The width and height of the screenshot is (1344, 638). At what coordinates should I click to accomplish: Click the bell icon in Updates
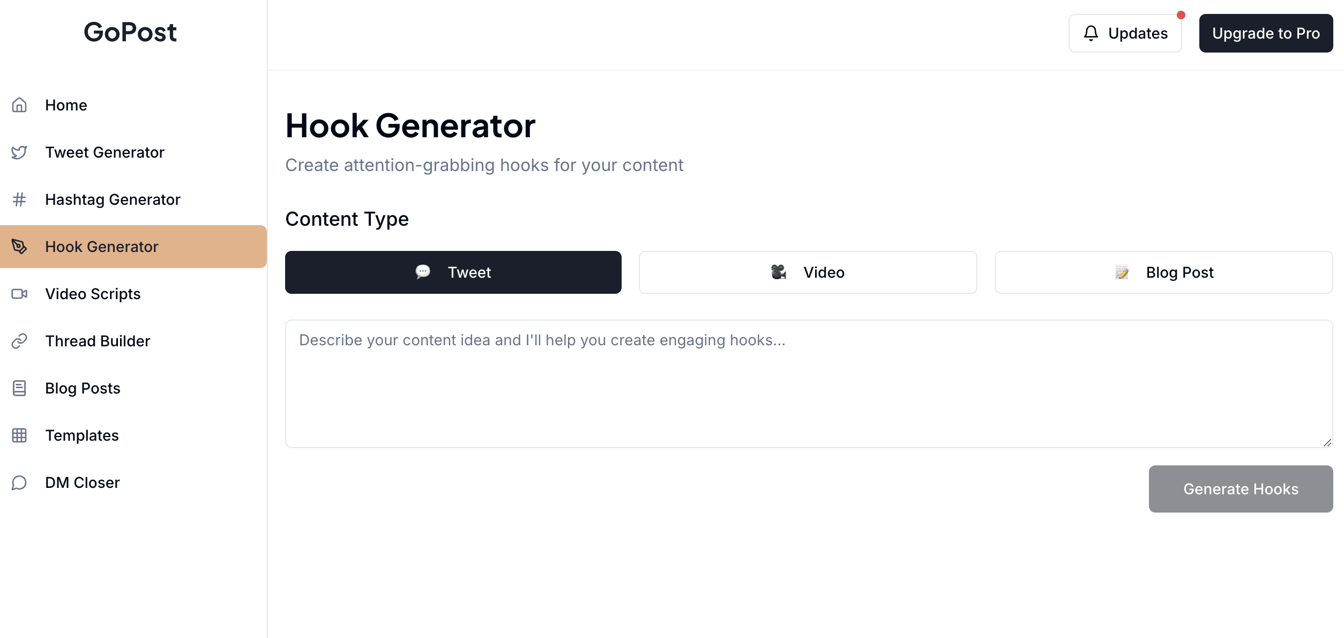coord(1091,33)
